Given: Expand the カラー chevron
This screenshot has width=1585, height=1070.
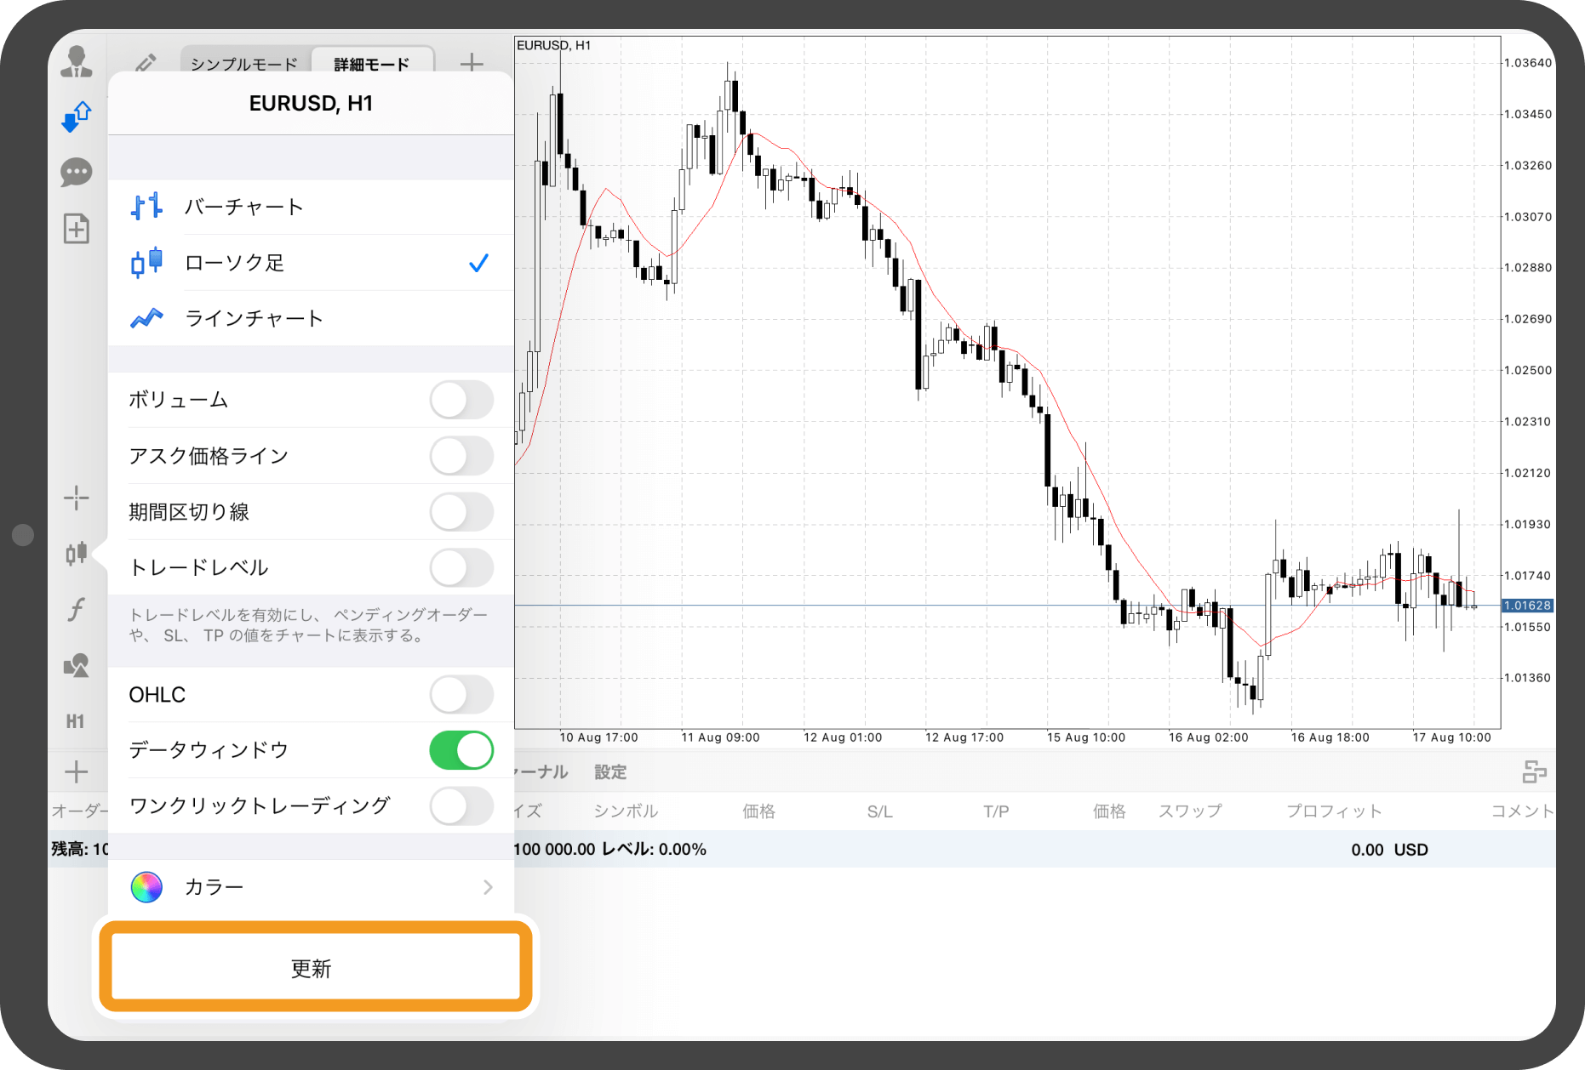Looking at the screenshot, I should (x=488, y=887).
